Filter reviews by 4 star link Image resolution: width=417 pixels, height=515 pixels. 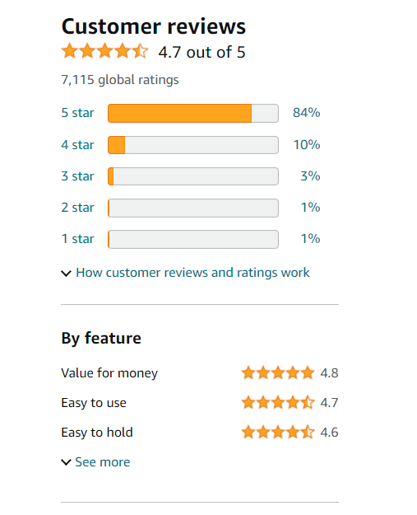pos(77,145)
